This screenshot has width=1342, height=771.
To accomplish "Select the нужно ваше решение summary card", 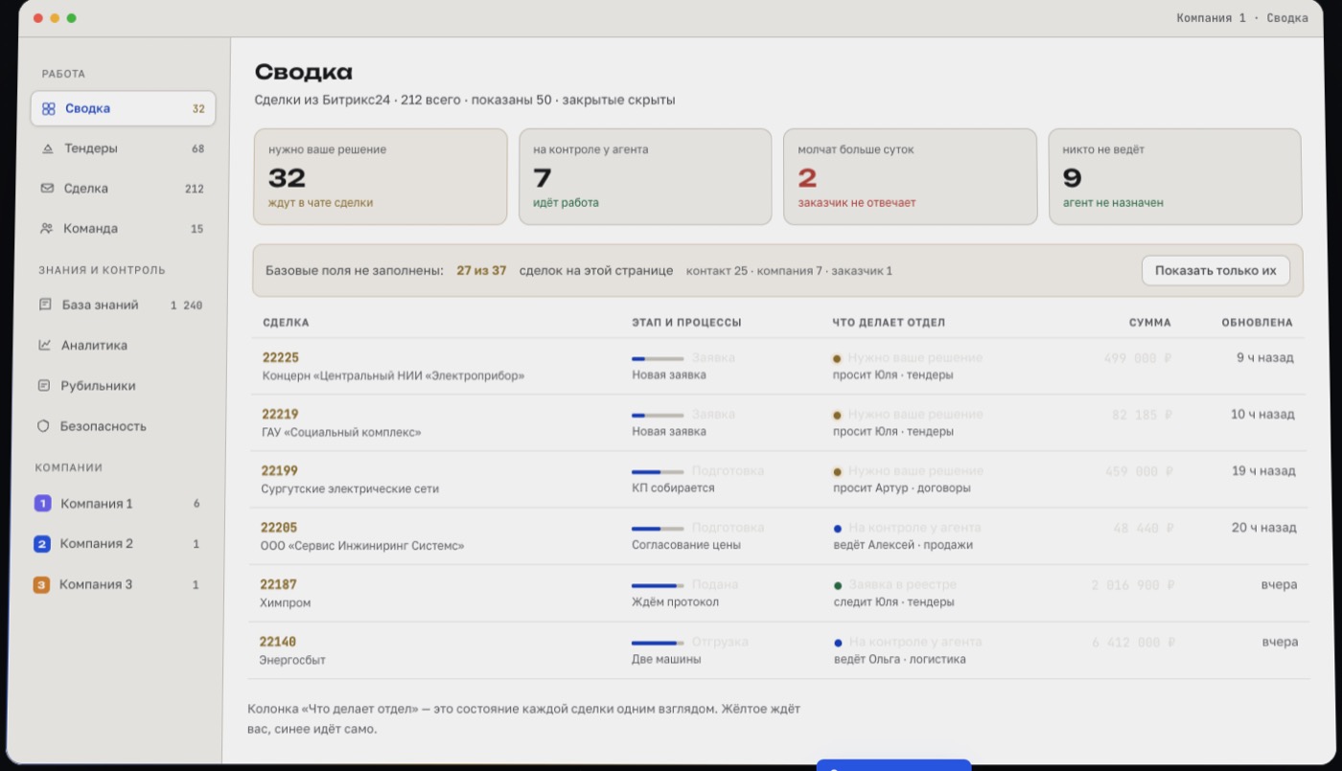I will point(381,177).
